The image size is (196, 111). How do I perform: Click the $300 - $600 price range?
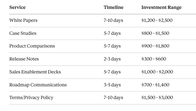click(154, 59)
